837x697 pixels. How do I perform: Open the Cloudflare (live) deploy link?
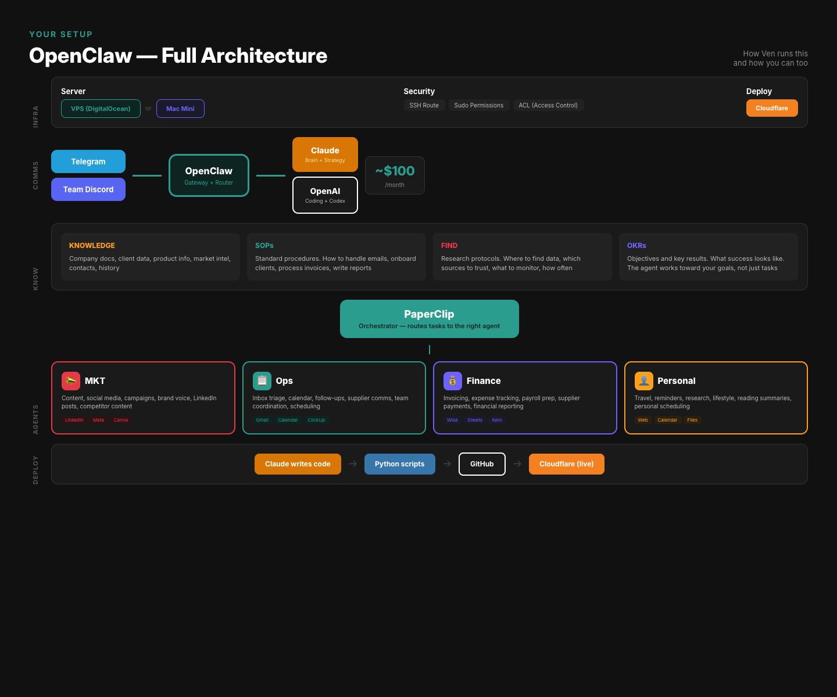click(x=566, y=464)
